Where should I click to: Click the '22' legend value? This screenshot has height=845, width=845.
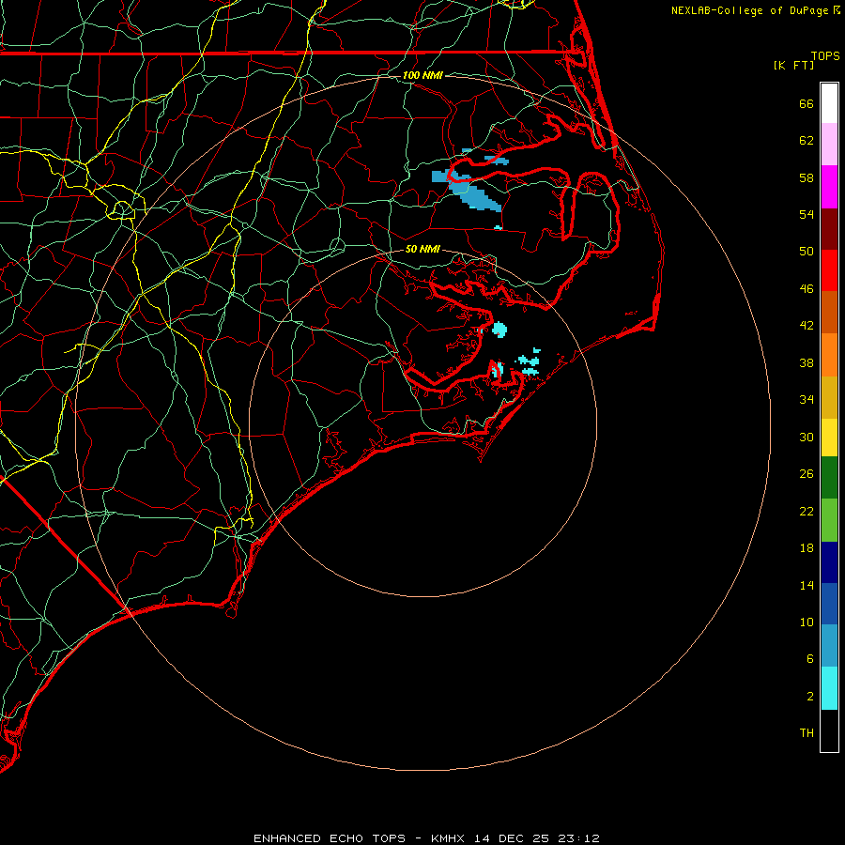(x=807, y=511)
